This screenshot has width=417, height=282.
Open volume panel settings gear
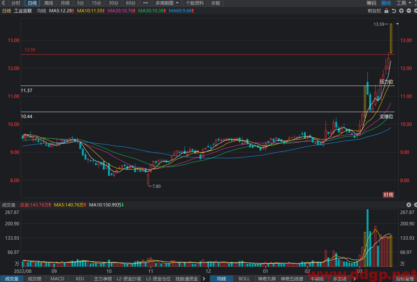[x=415, y=205]
